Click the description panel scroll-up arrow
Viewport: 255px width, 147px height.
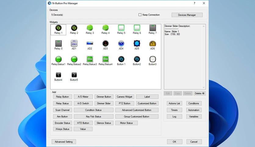click(204, 26)
